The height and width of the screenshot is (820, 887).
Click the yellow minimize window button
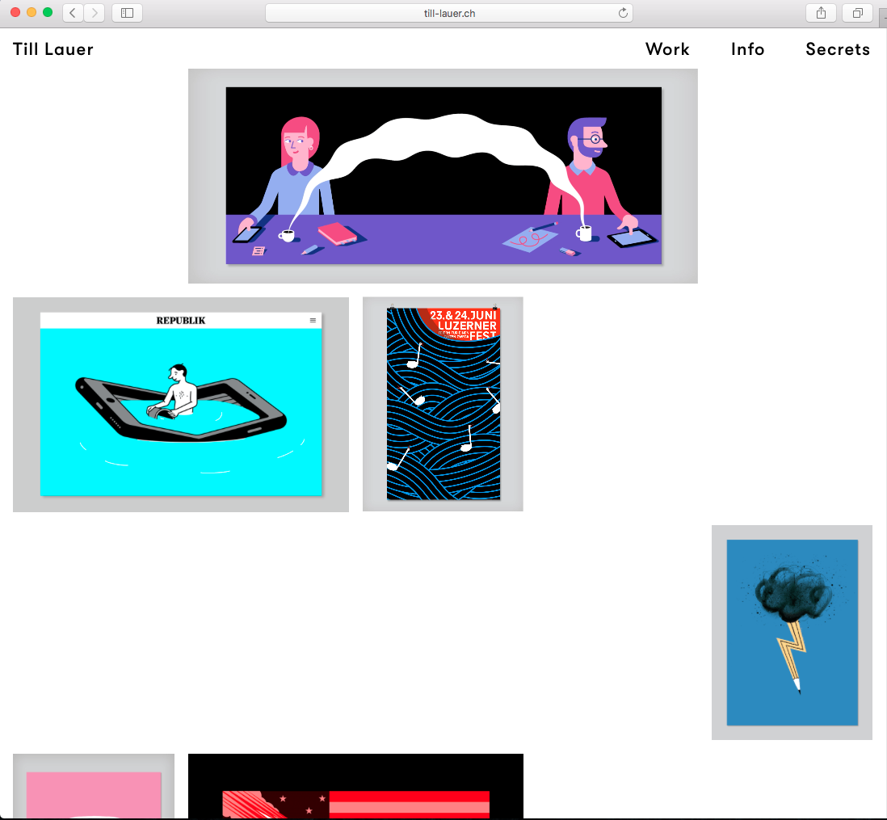[x=32, y=12]
